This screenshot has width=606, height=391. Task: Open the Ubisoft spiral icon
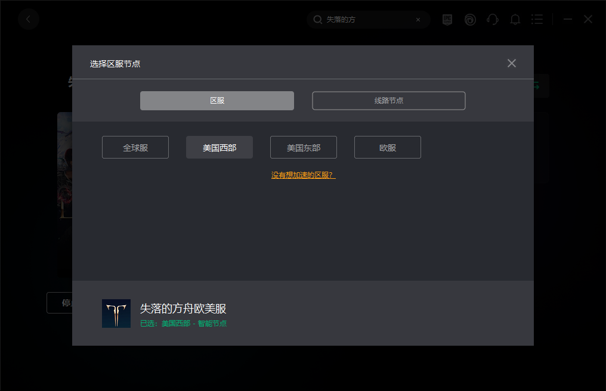click(x=470, y=19)
